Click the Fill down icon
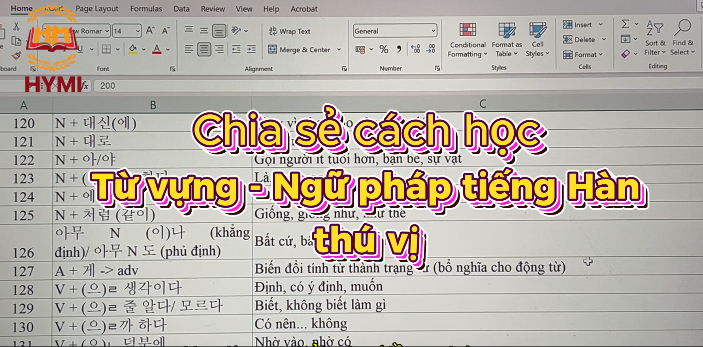Image resolution: width=703 pixels, height=347 pixels. (x=626, y=39)
